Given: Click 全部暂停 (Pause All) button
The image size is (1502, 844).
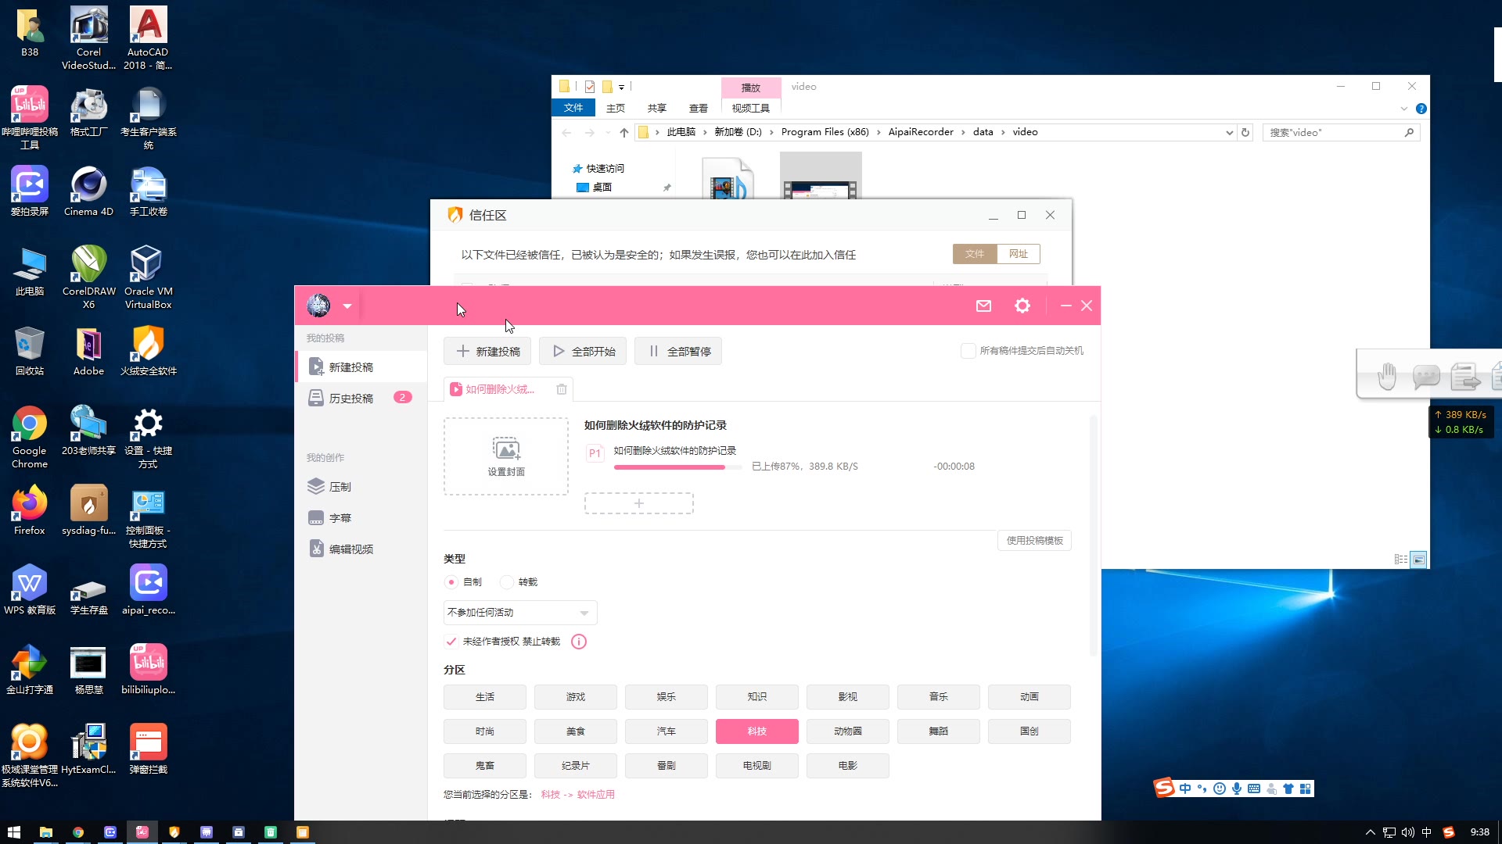Looking at the screenshot, I should pos(679,350).
